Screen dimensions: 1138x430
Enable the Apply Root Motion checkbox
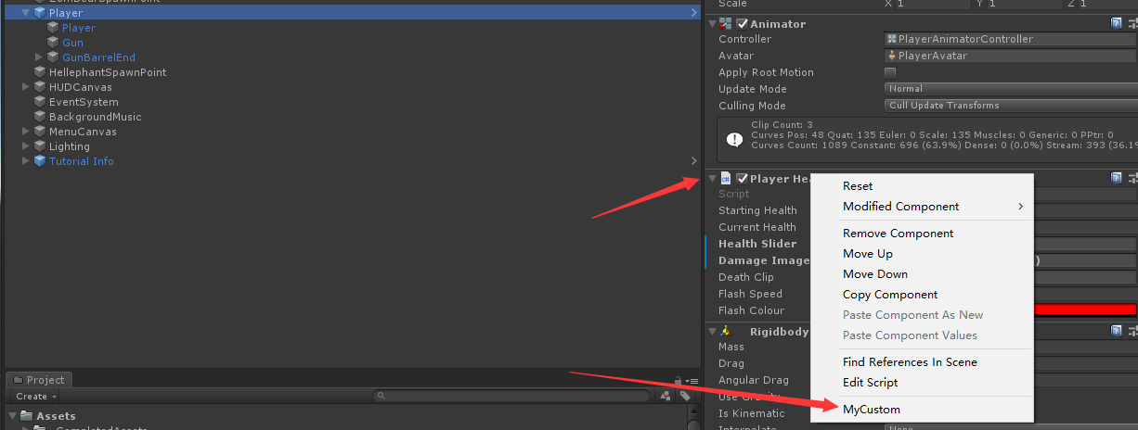(890, 72)
